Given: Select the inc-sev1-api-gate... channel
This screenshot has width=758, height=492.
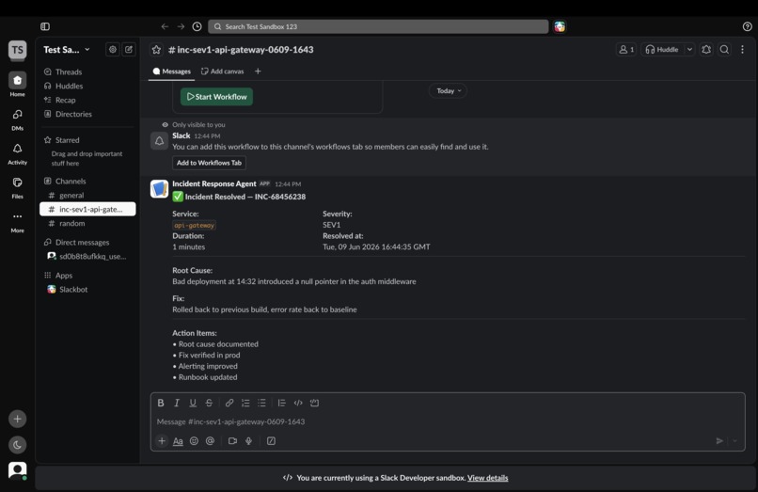Looking at the screenshot, I should (x=87, y=209).
